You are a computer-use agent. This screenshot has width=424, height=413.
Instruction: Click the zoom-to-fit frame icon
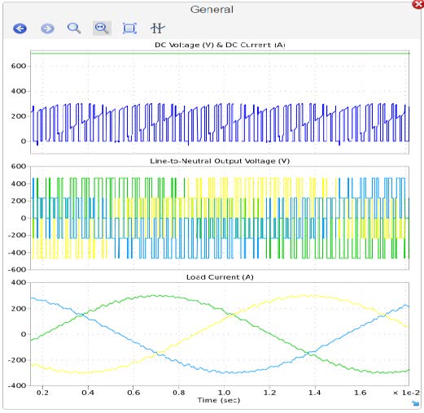click(x=129, y=28)
